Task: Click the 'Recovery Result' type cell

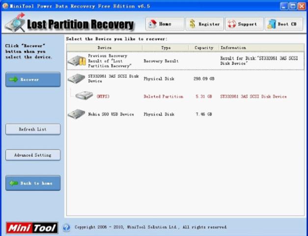Action: point(161,61)
